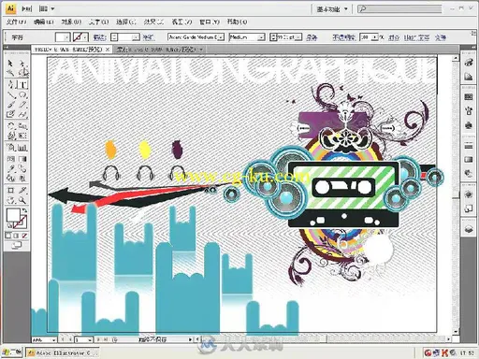Select the Rotate tool
479x359 pixels.
(x=10, y=125)
